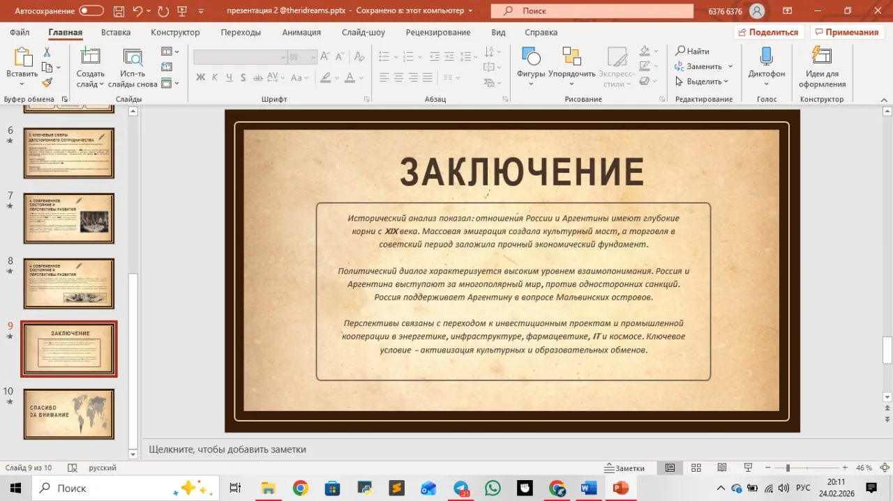The width and height of the screenshot is (893, 501).
Task: Open the Вид tab
Action: [498, 32]
